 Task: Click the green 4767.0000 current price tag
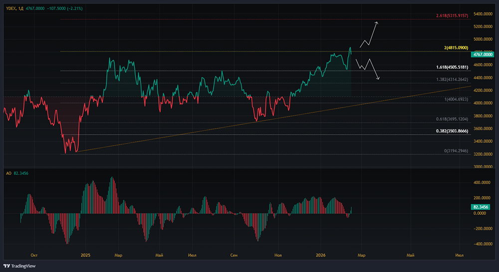coord(483,54)
